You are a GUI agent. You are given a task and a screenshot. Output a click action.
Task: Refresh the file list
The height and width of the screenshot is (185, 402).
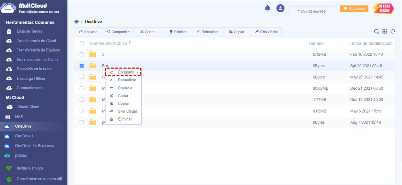coord(393,31)
